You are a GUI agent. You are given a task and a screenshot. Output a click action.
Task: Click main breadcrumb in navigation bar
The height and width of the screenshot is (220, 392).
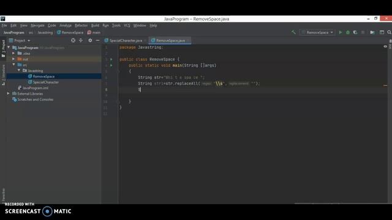tap(94, 32)
